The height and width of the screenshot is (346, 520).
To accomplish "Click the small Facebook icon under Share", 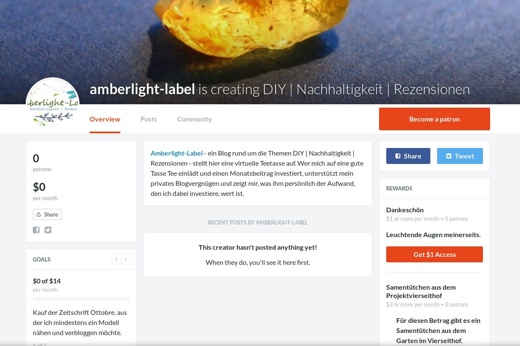I will click(36, 230).
